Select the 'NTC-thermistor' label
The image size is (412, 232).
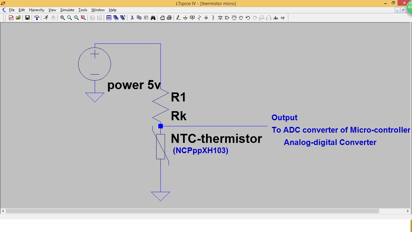(217, 139)
